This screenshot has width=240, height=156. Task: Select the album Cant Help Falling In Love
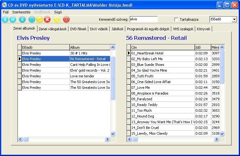point(90,65)
